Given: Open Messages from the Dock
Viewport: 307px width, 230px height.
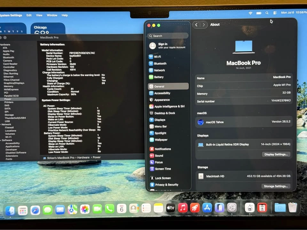Looking at the screenshot, I should click(x=48, y=210).
